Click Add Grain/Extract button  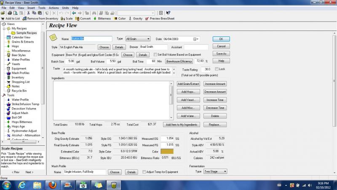188,84
